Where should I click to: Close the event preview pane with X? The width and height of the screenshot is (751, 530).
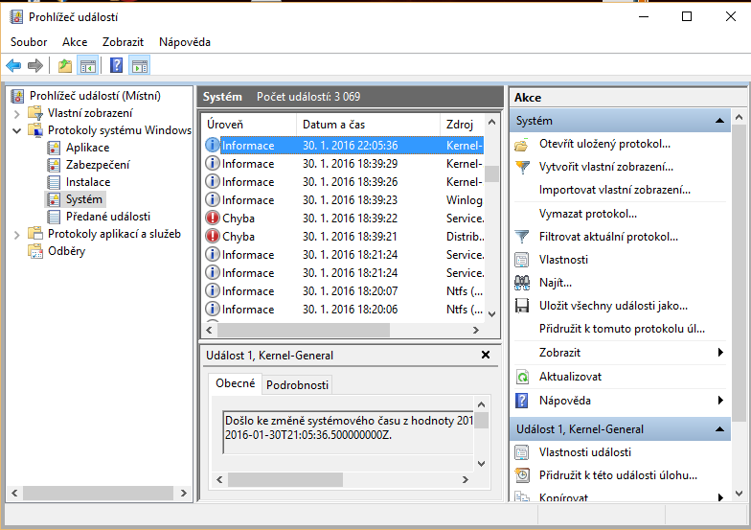click(486, 355)
